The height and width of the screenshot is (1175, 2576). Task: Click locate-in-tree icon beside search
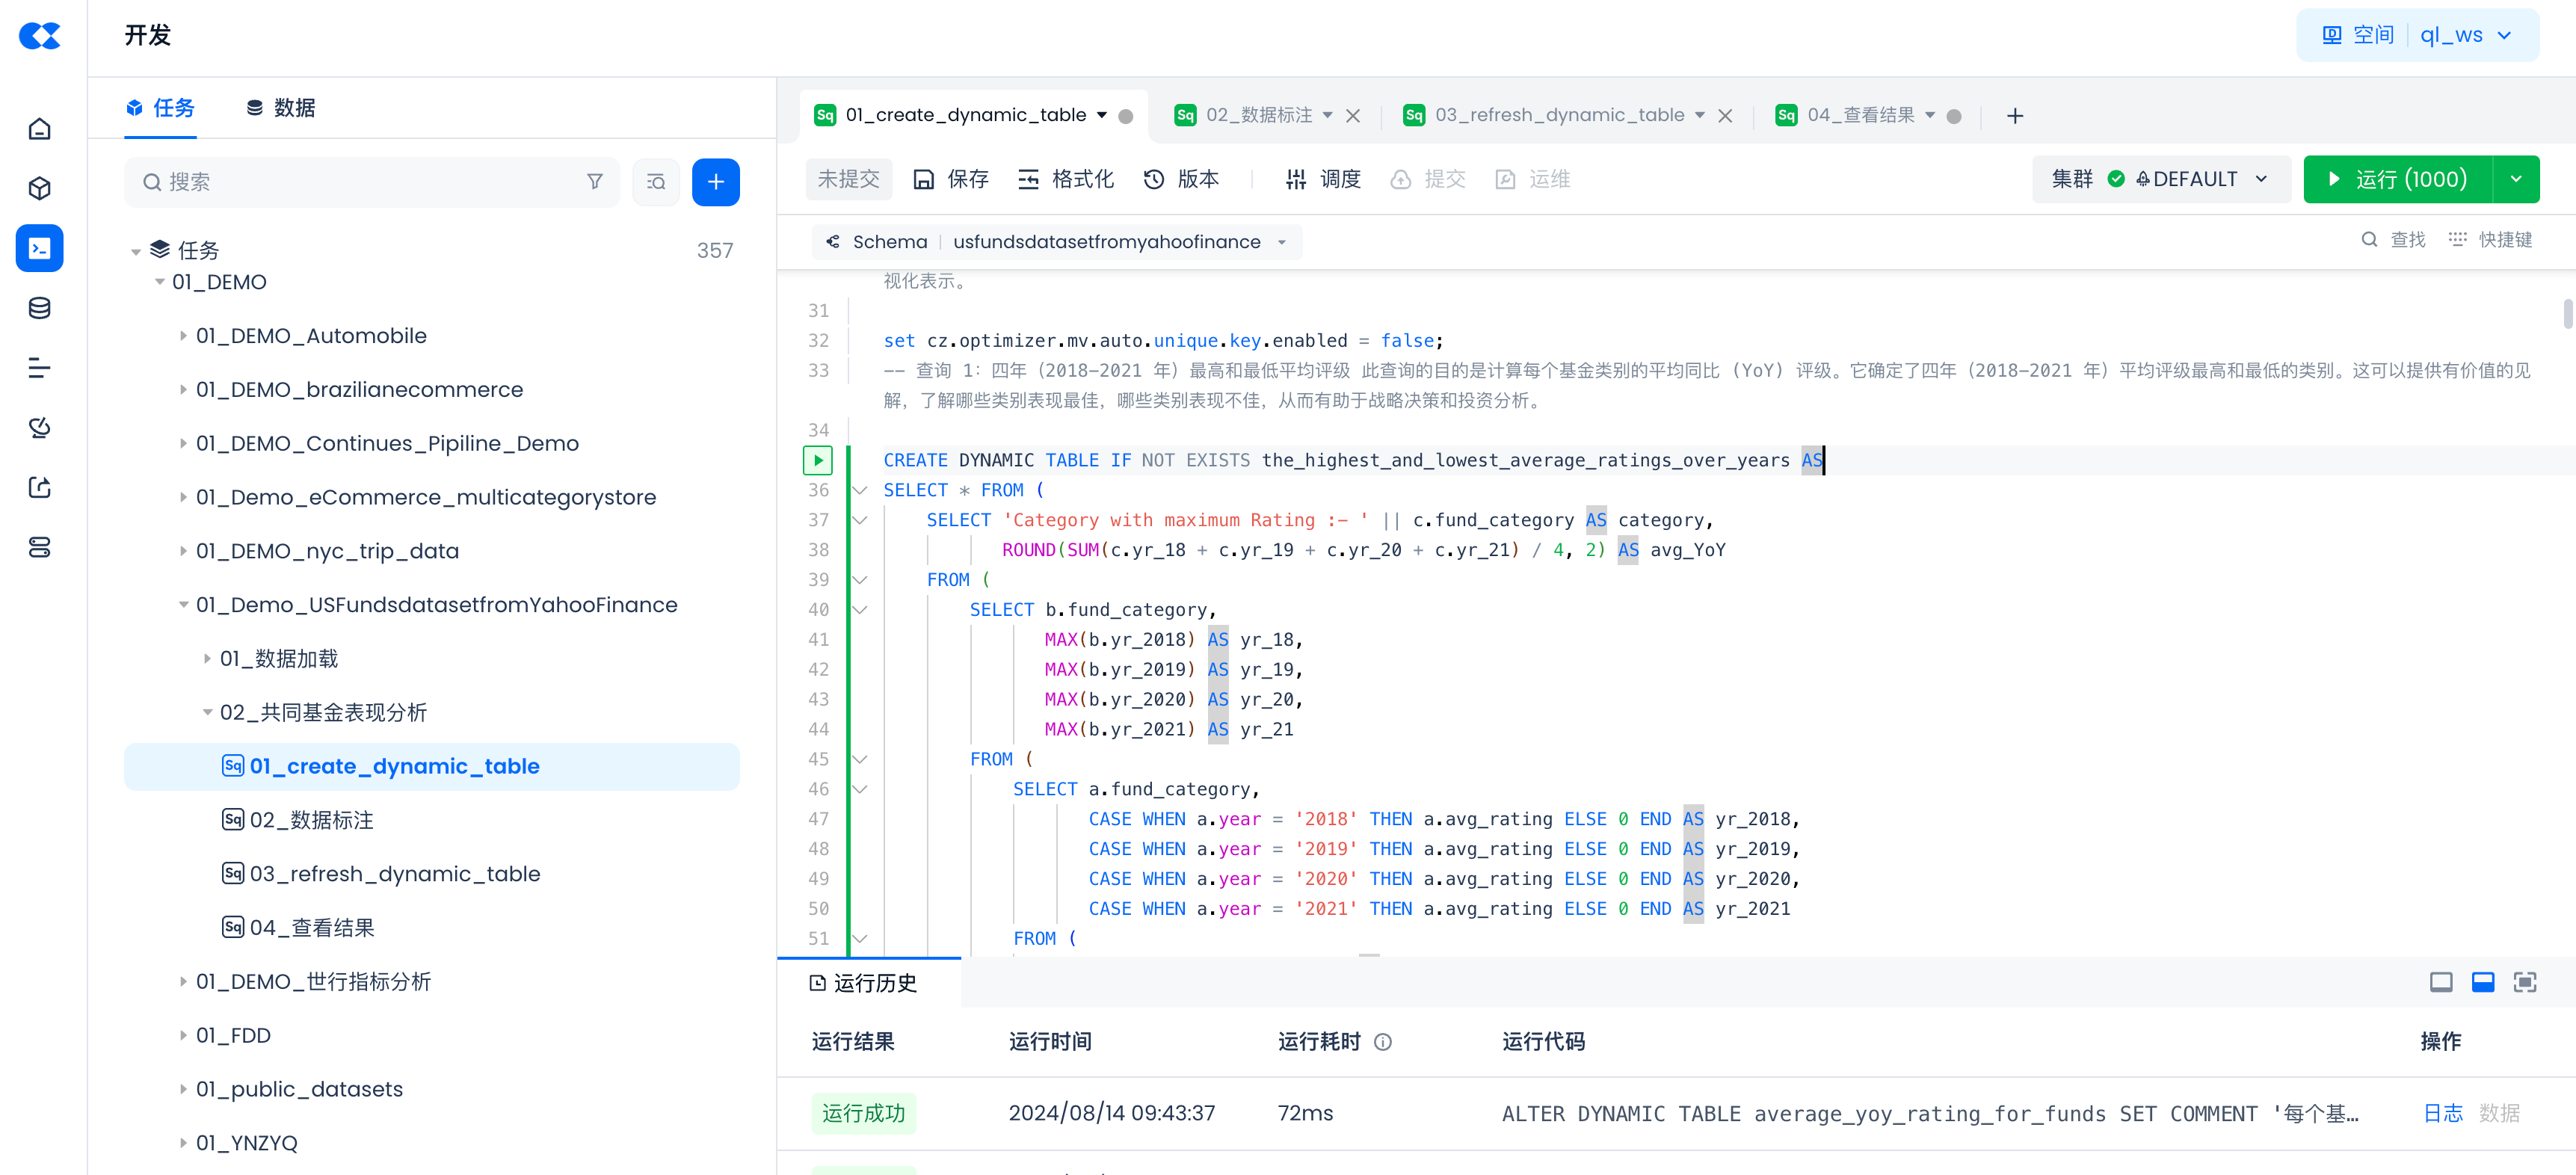point(656,182)
